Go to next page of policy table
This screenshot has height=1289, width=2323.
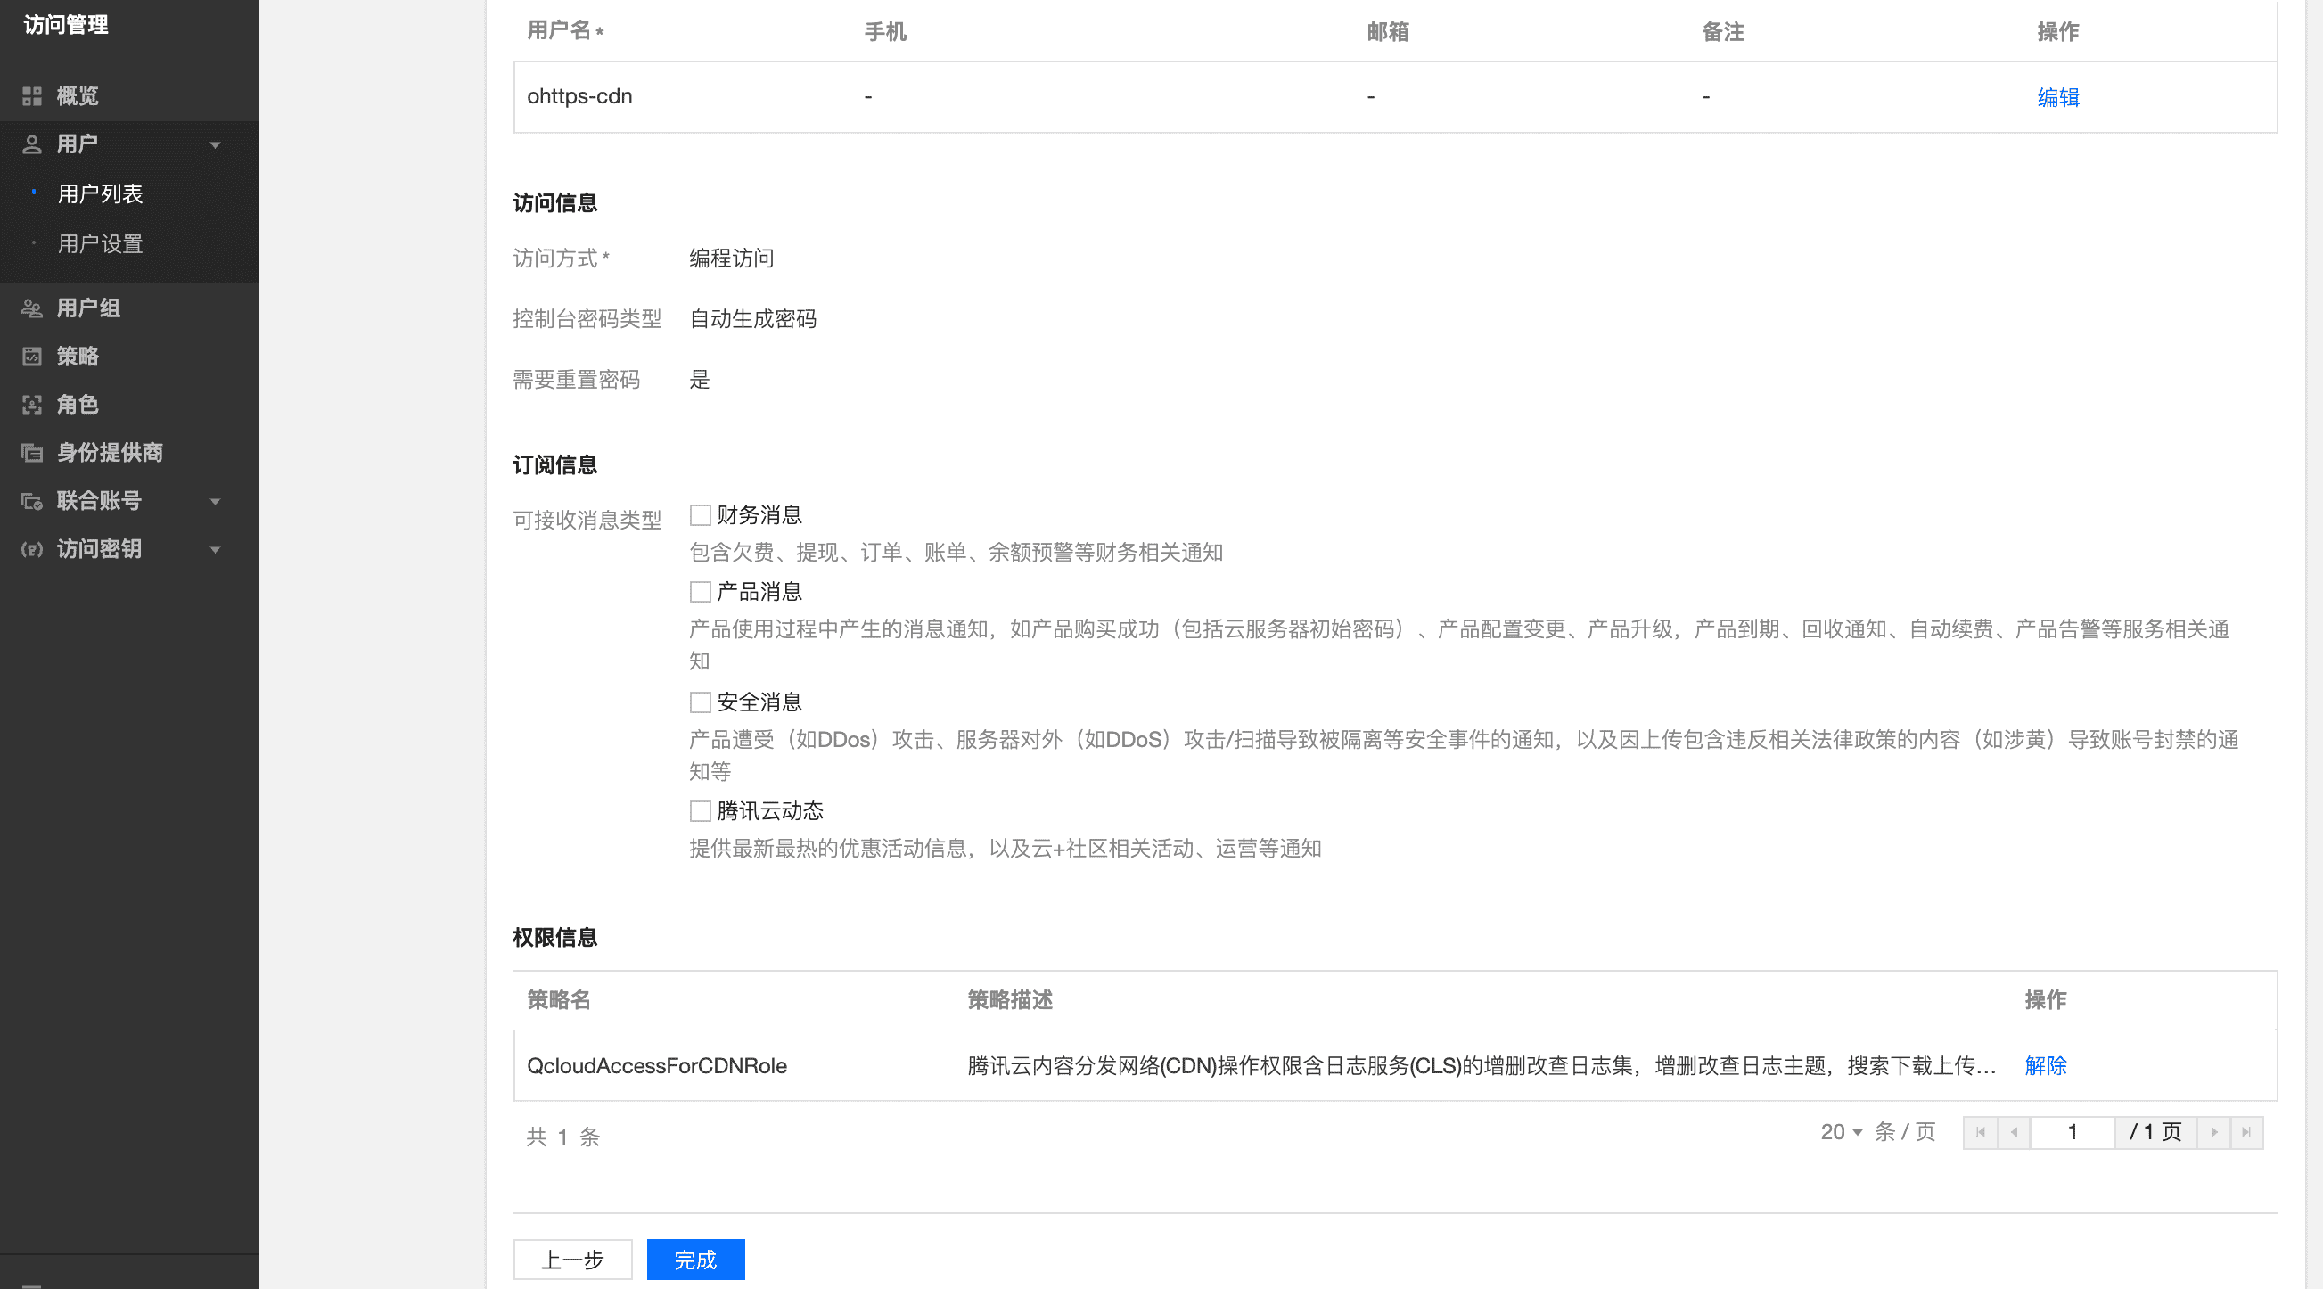coord(2214,1132)
